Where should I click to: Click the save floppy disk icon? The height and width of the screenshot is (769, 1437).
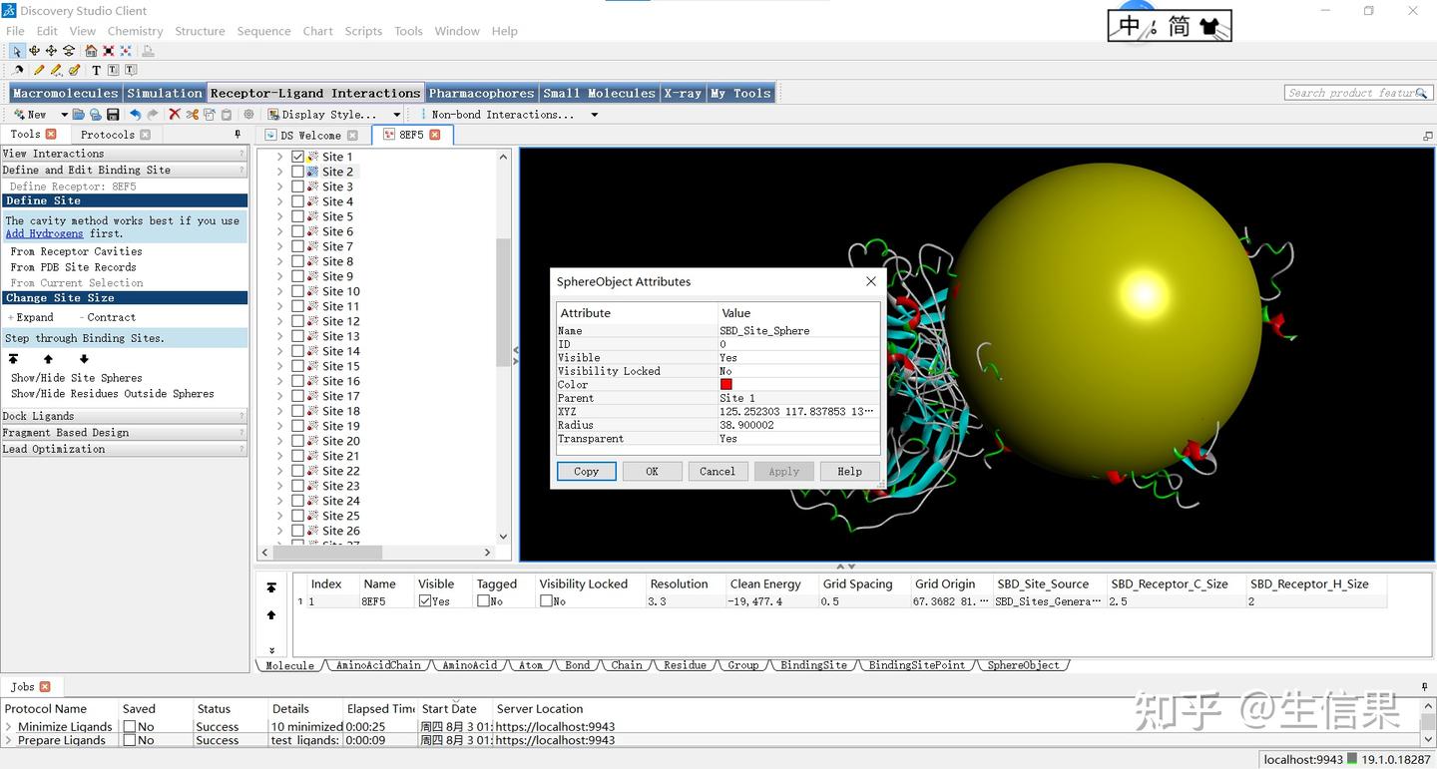point(113,115)
